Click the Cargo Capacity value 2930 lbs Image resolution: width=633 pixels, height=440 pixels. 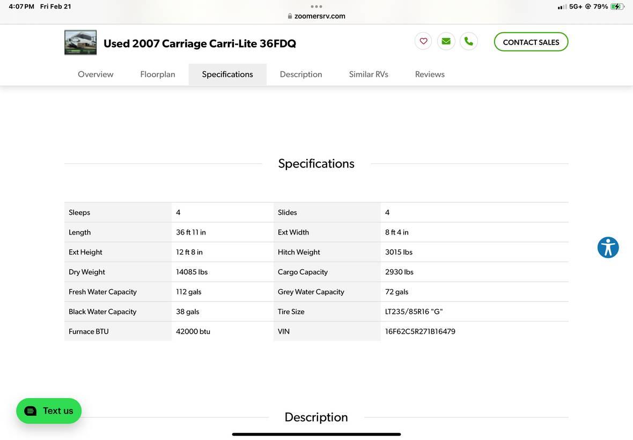click(x=399, y=272)
